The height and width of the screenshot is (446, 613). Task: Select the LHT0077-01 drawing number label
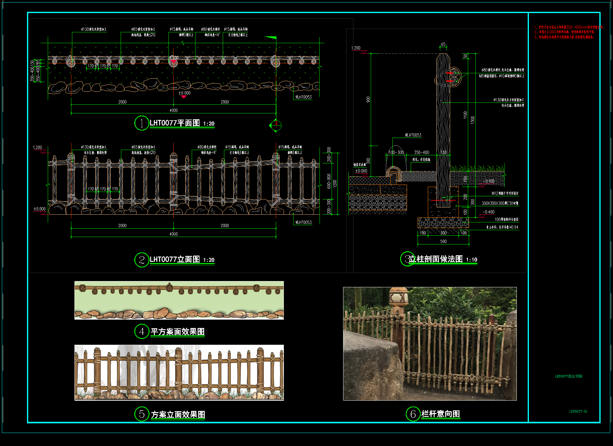pyautogui.click(x=578, y=412)
